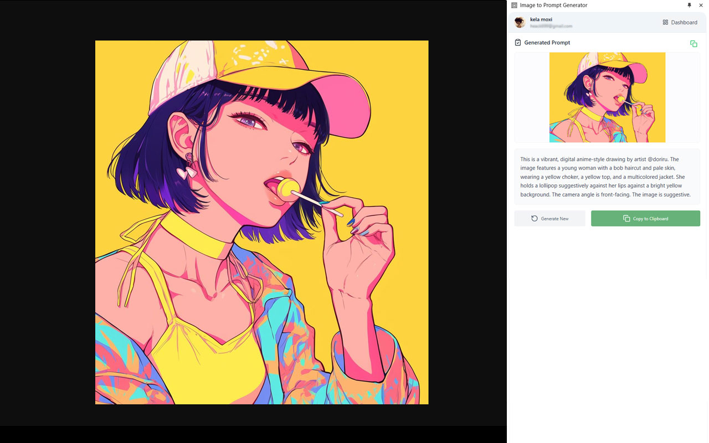Screen dimensions: 709x443
Task: Select the preview thumbnail in the panel
Action: pyautogui.click(x=607, y=97)
